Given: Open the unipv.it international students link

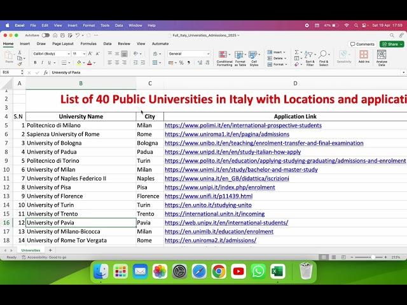Looking at the screenshot, I should pos(226,223).
